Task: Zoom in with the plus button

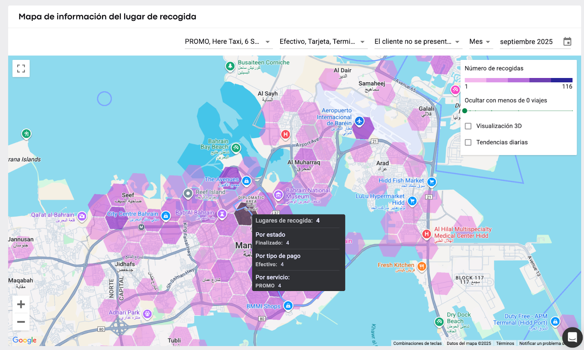Action: pyautogui.click(x=21, y=304)
